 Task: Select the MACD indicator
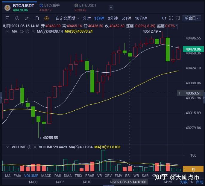click(46, 176)
